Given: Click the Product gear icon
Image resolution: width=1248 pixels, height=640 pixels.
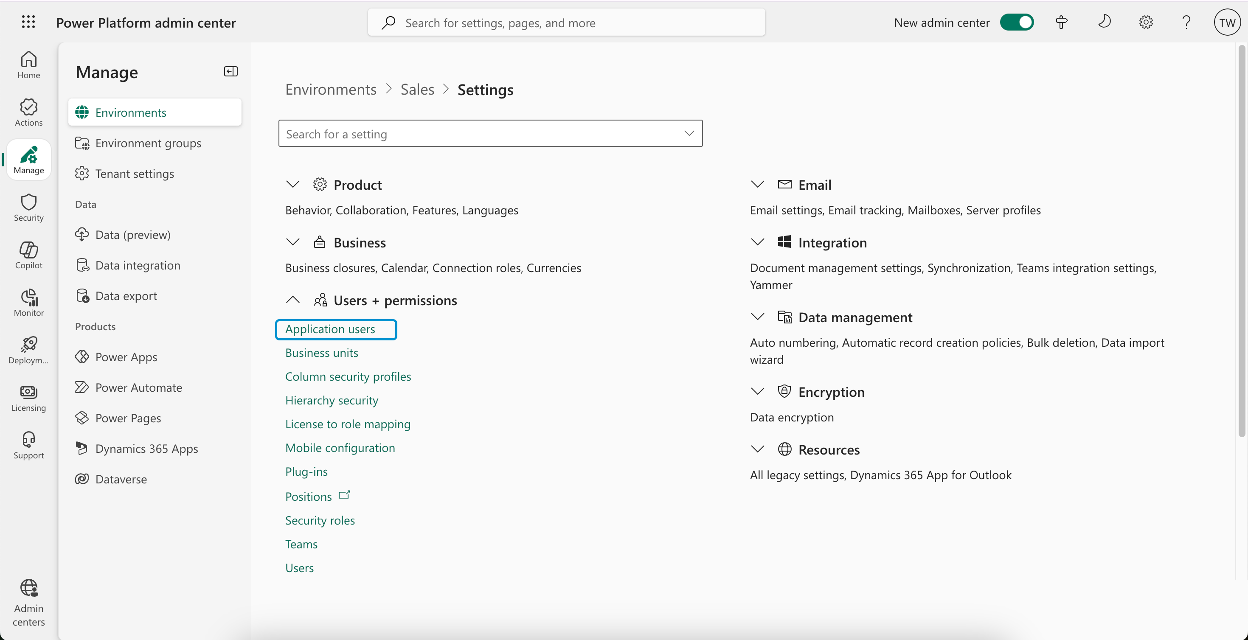Looking at the screenshot, I should 320,184.
